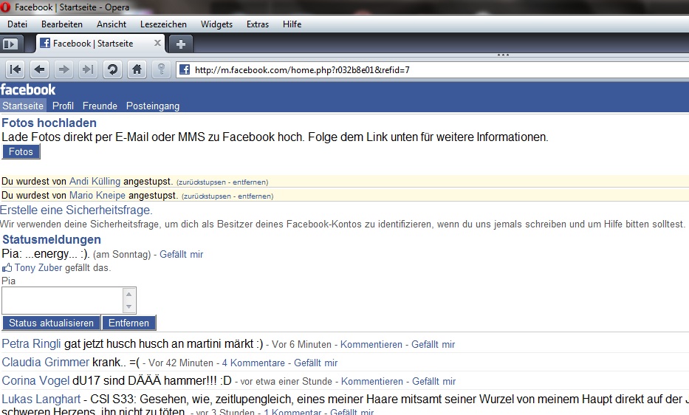This screenshot has height=415, width=689.
Task: Open Petra Ringli's profile link
Action: 32,344
